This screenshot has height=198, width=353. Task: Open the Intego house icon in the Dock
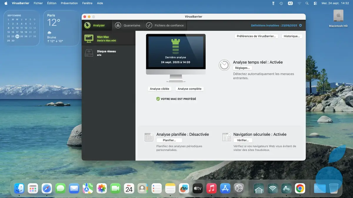259,189
